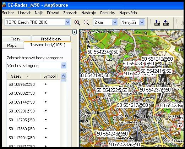Open the Zobrazit menu
Viewport: 185px width, 149px height.
[x=70, y=13]
